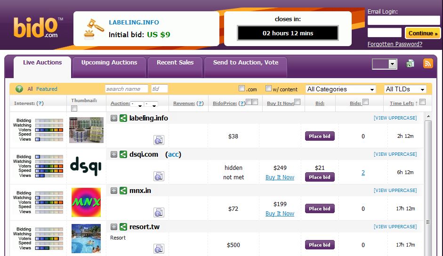Select the All filter link

pos(30,89)
